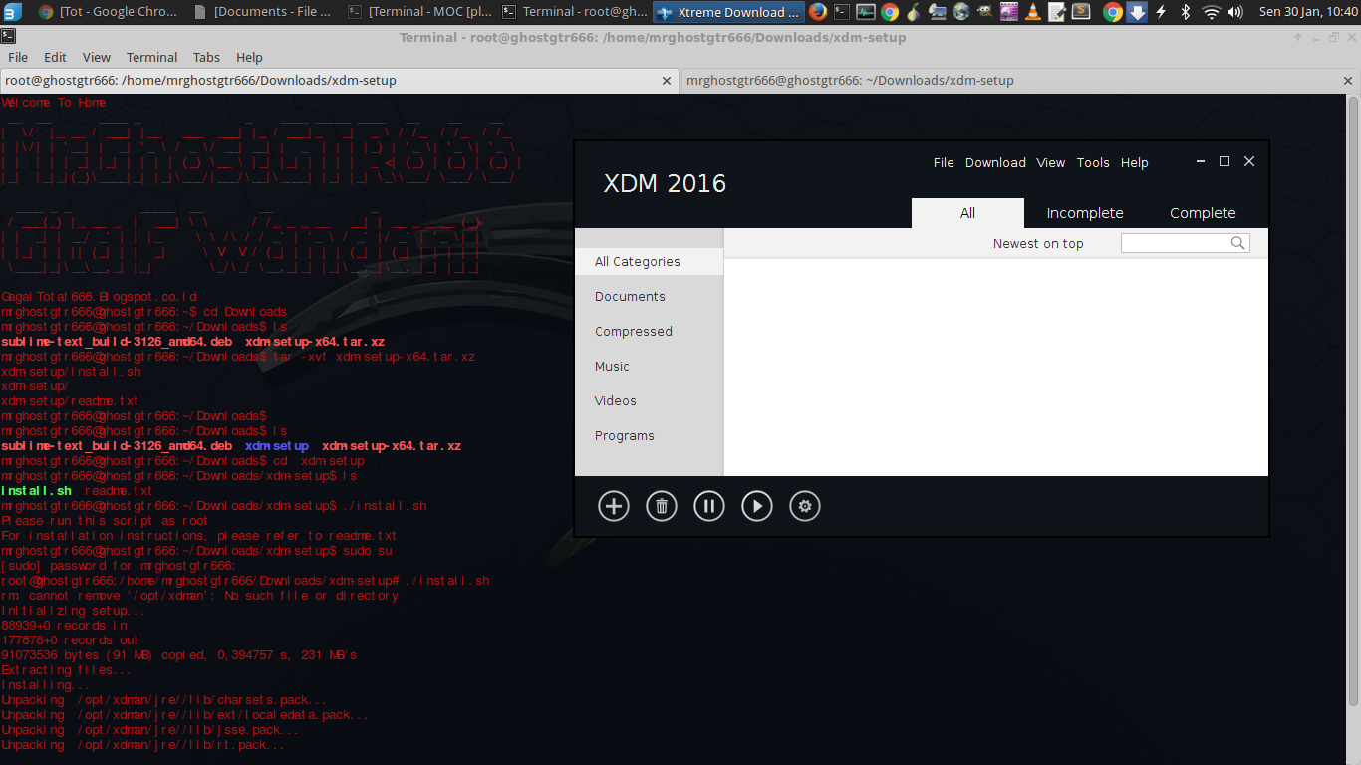The image size is (1361, 765).
Task: Open XDM Tools menu
Action: pyautogui.click(x=1093, y=162)
